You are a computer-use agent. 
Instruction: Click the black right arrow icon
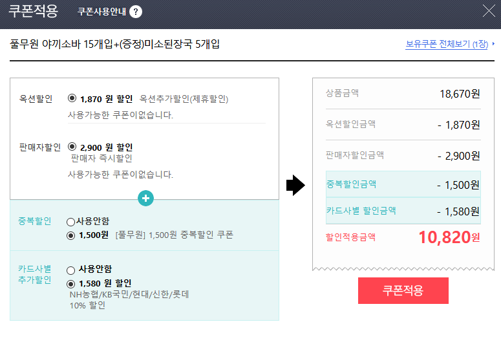pyautogui.click(x=295, y=186)
